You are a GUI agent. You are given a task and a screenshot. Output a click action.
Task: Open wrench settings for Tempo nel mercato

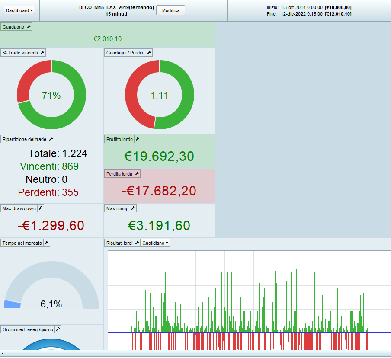(x=47, y=243)
